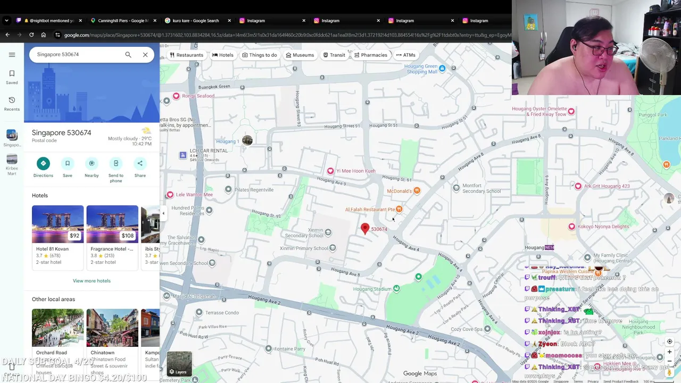This screenshot has width=681, height=383.
Task: Select McDonald's pin on map
Action: (417, 191)
